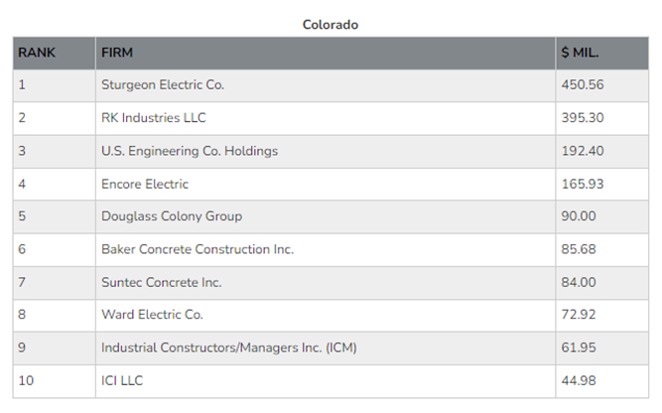Select the 44.98 revenue value
662x413 pixels.
579,380
